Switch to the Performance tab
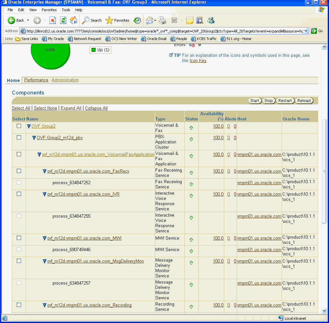The width and height of the screenshot is (329, 323). click(x=36, y=80)
